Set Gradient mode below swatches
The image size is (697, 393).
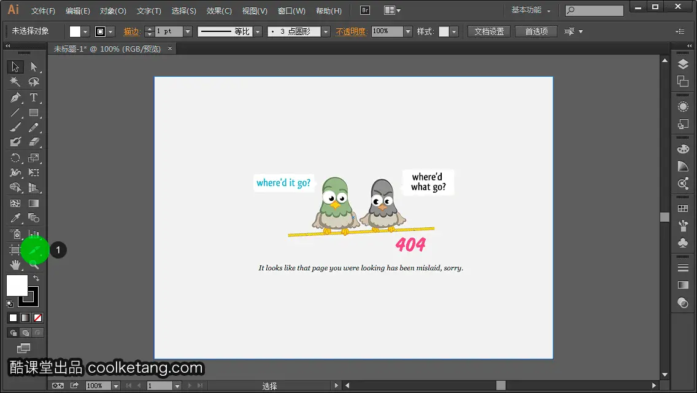coord(25,318)
